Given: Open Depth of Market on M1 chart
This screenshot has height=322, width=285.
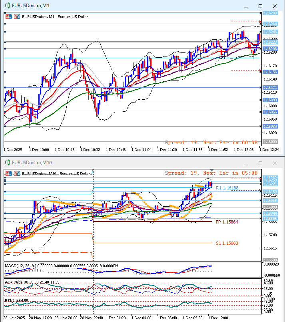Looking at the screenshot, I should point(16,17).
